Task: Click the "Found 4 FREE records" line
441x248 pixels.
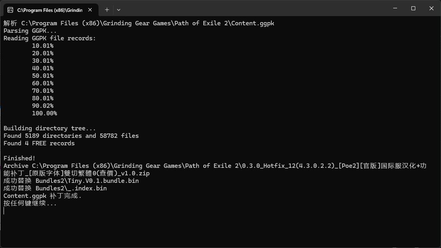Action: pos(39,143)
